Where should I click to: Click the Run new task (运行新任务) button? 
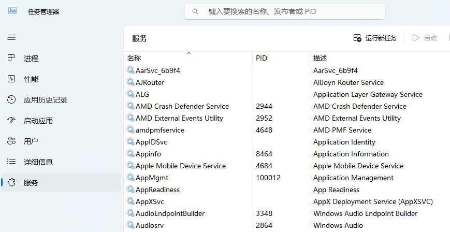tap(375, 38)
